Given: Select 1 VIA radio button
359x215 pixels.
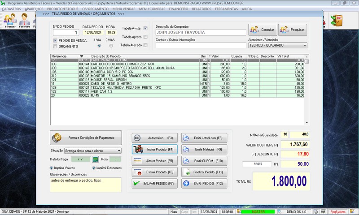Looking at the screenshot, I should coord(99,46).
